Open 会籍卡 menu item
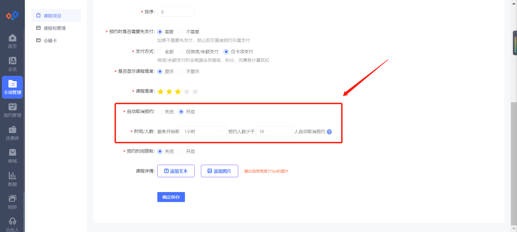 pyautogui.click(x=50, y=41)
